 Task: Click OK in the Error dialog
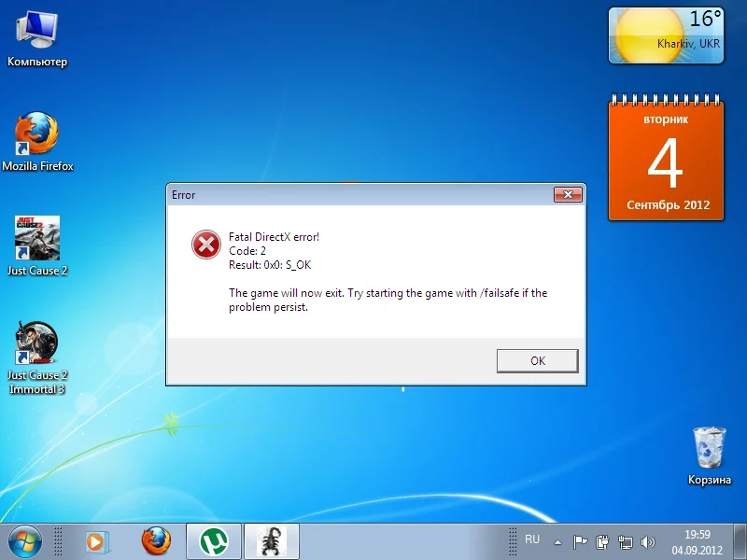tap(538, 361)
